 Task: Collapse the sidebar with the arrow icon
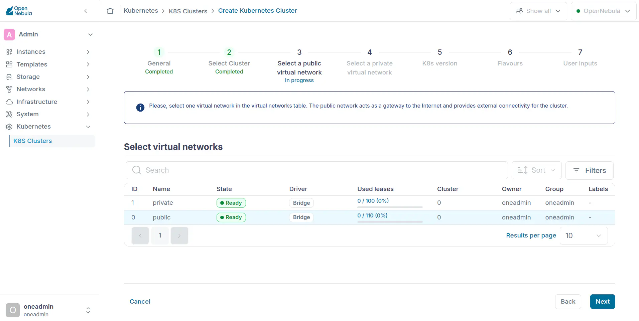(86, 11)
